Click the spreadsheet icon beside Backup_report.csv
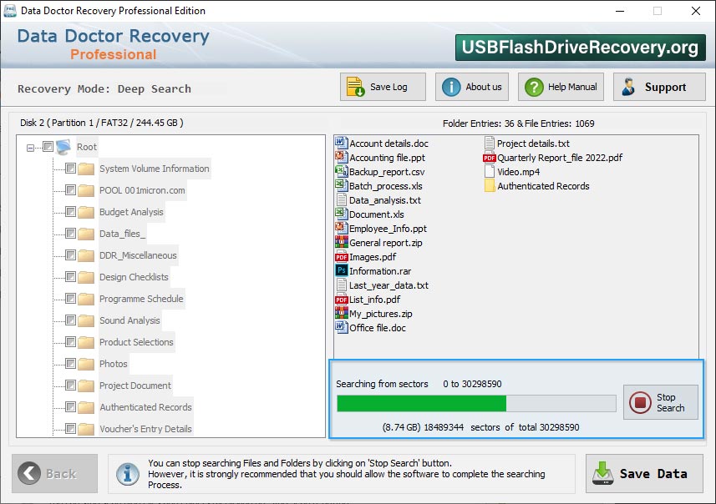Image resolution: width=716 pixels, height=504 pixels. point(341,172)
